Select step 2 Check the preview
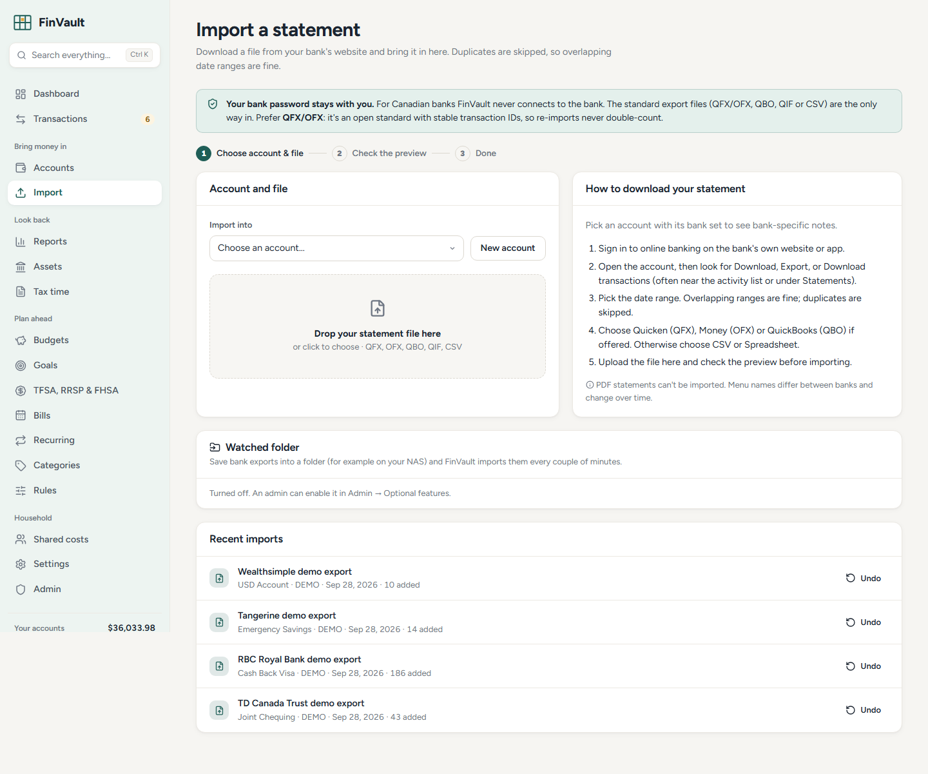Image resolution: width=928 pixels, height=774 pixels. point(379,154)
